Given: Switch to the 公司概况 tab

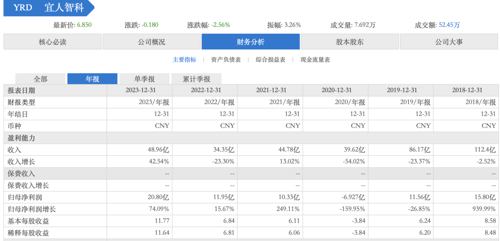Looking at the screenshot, I should coord(151,42).
